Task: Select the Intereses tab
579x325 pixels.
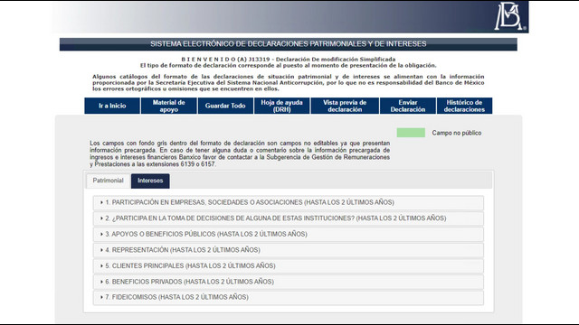Action: point(150,181)
